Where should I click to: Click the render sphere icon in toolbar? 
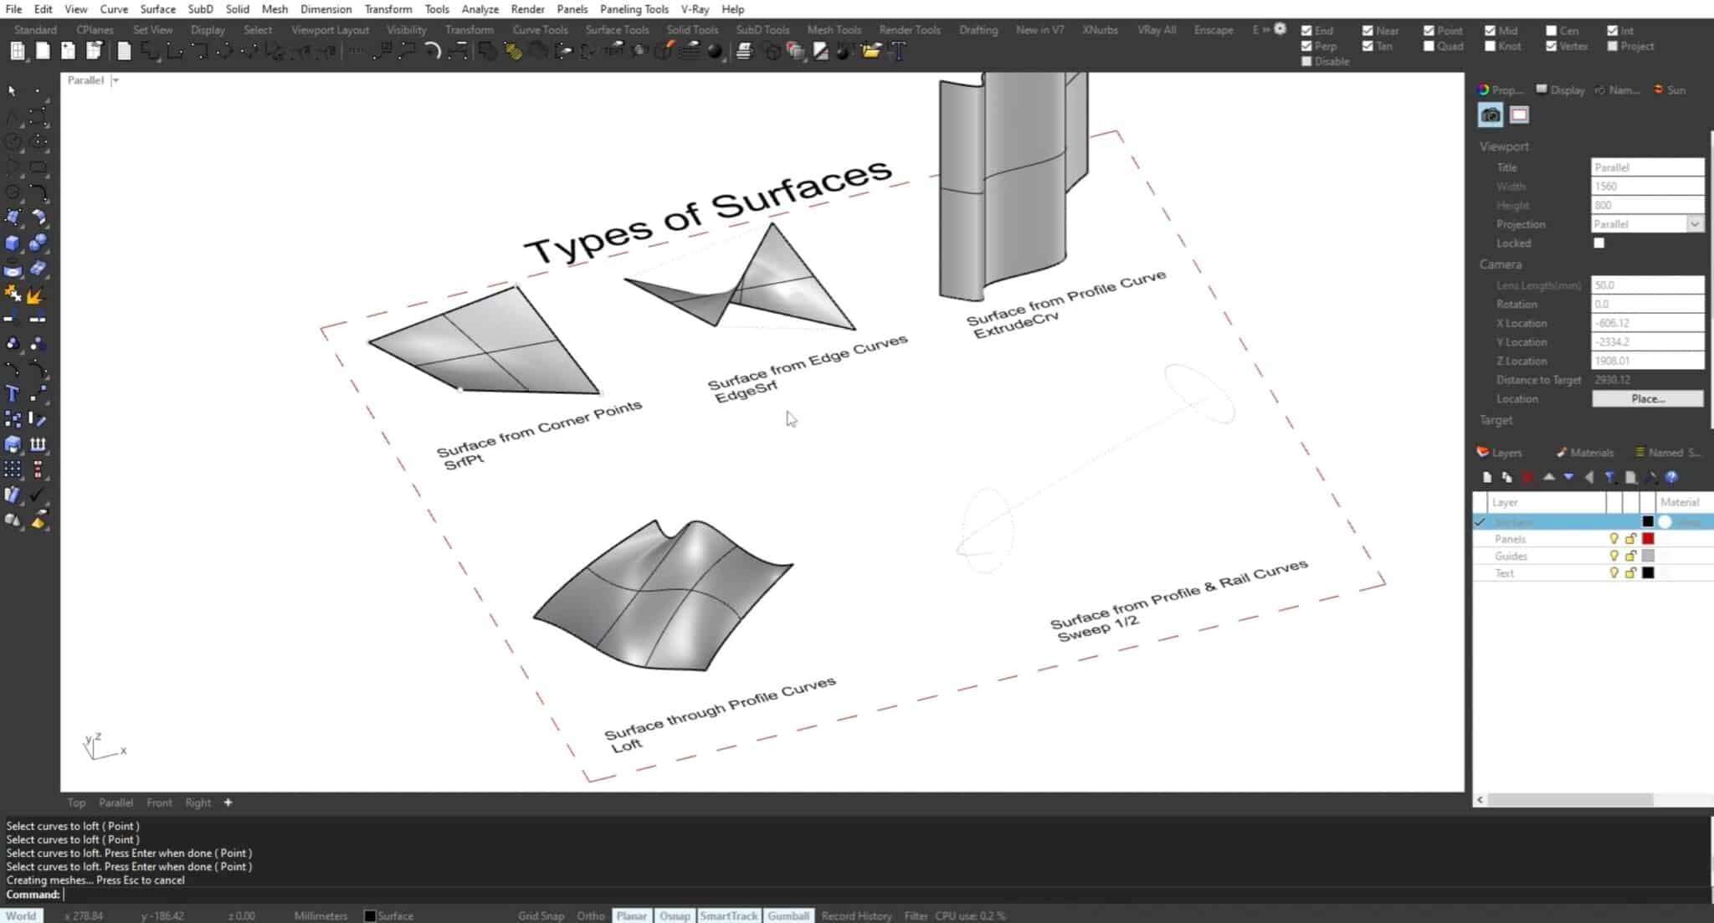[715, 51]
